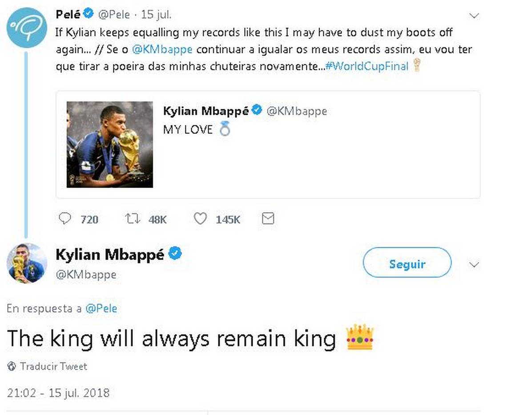Click the reply speech bubble icon
The height and width of the screenshot is (415, 507).
pyautogui.click(x=65, y=219)
